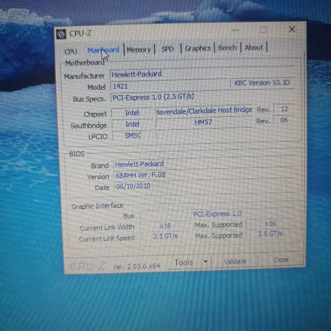Image resolution: width=331 pixels, height=331 pixels.
Task: Open the Memory tab
Action: point(139,50)
